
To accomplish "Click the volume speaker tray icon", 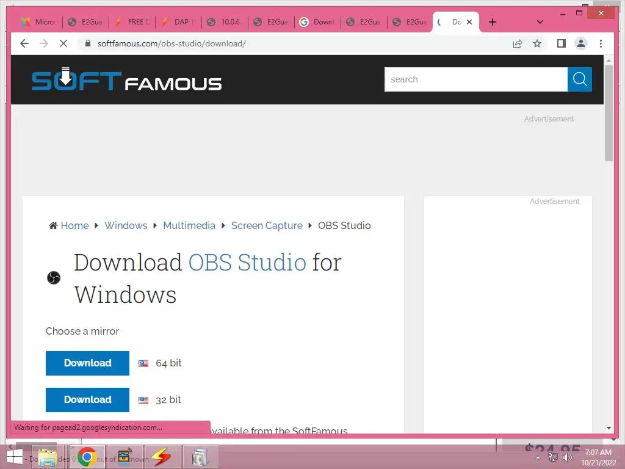I will pyautogui.click(x=568, y=457).
